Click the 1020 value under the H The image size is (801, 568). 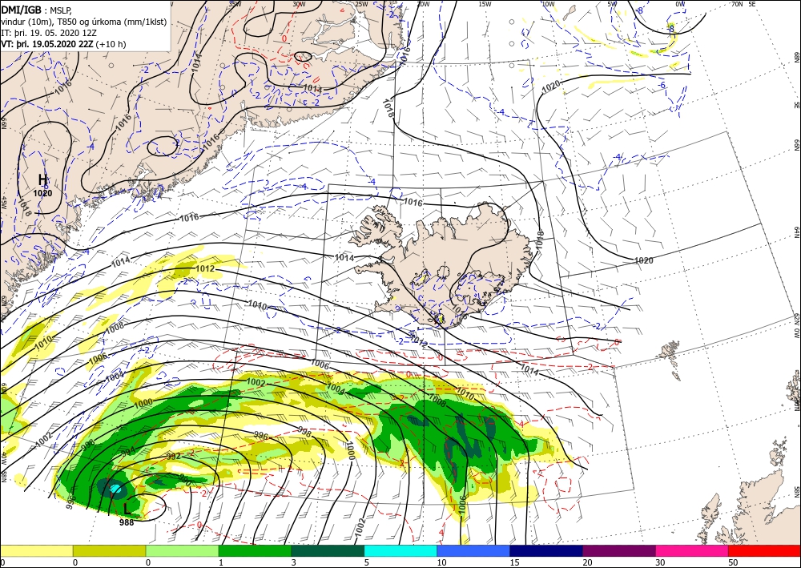[43, 194]
